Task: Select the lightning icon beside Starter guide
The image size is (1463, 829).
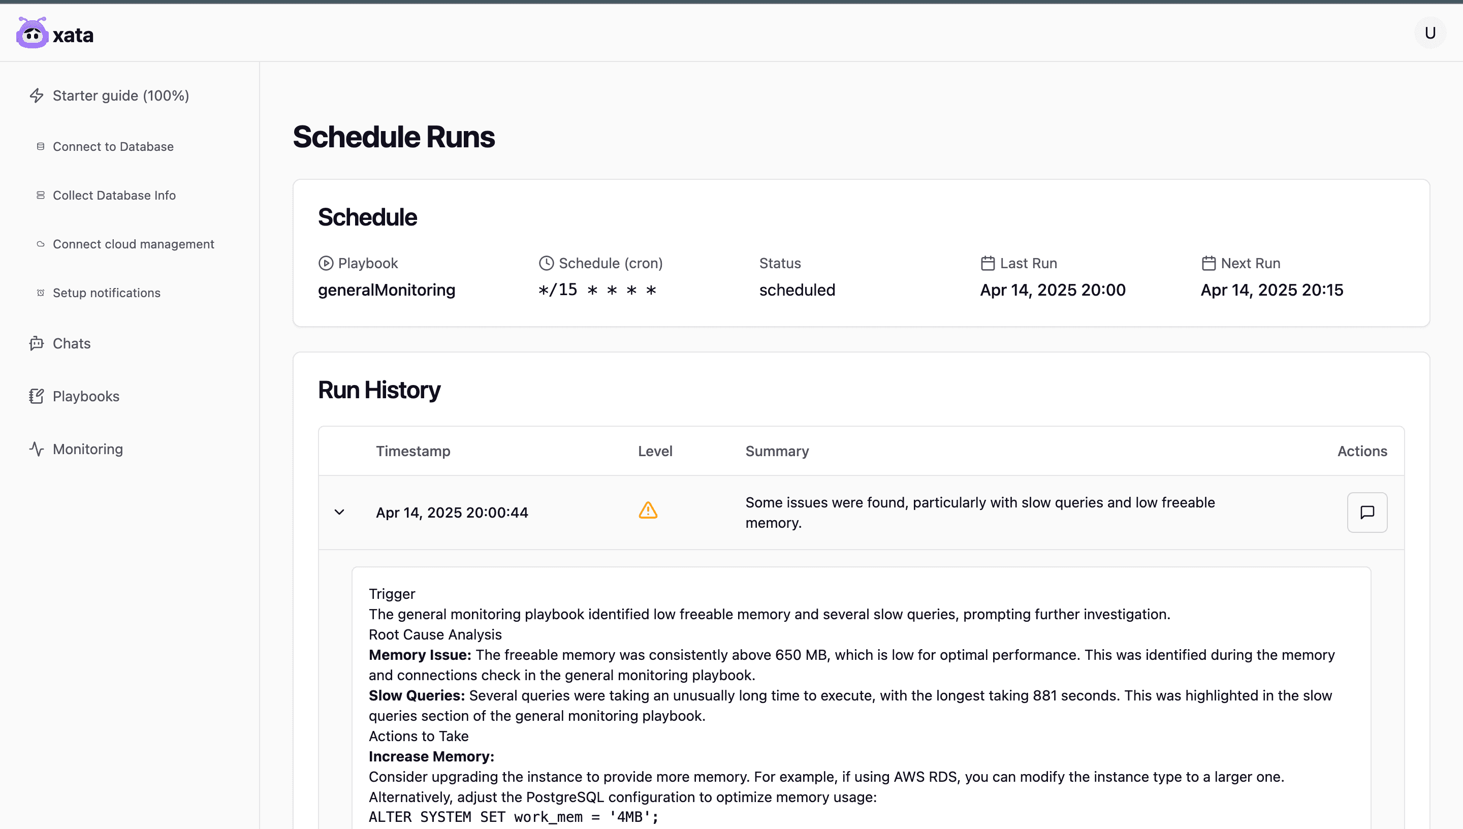Action: [37, 95]
